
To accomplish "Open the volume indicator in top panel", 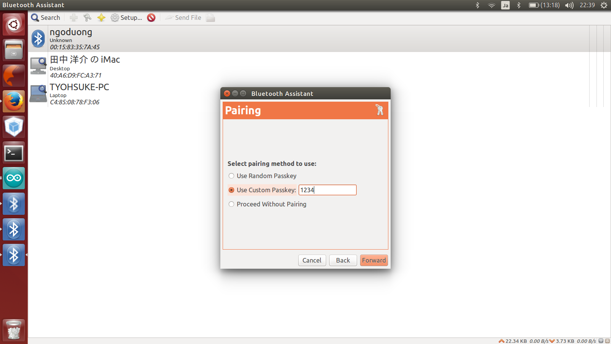I will pyautogui.click(x=569, y=5).
